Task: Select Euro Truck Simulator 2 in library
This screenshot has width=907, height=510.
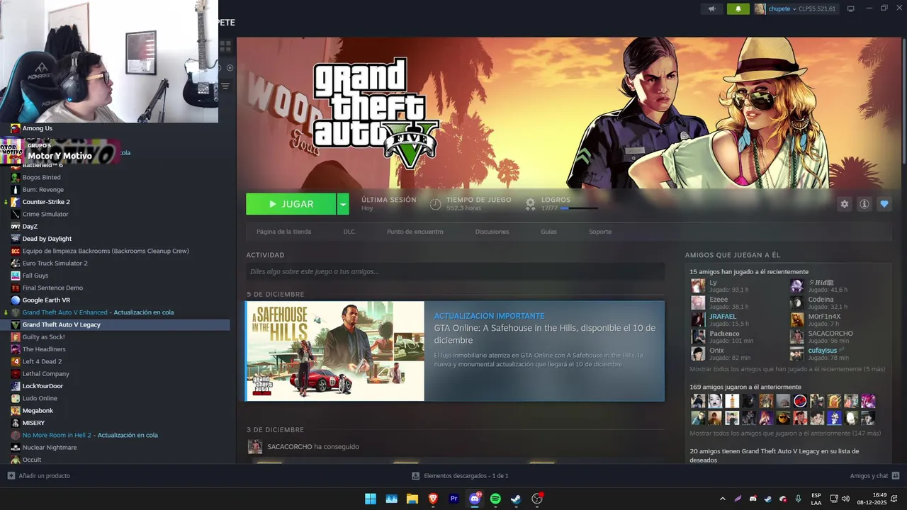Action: pos(55,263)
